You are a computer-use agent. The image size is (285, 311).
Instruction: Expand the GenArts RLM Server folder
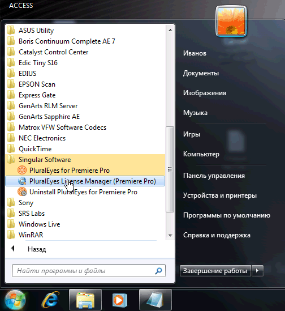point(85,106)
